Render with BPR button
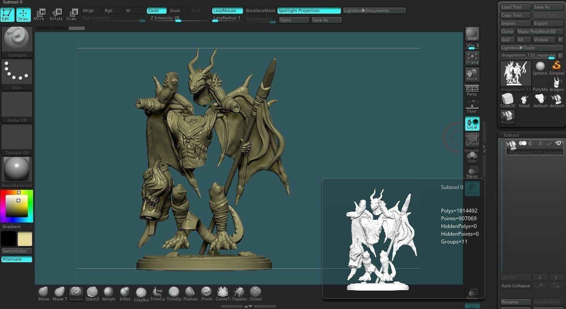Viewport: 566px width, 309px height. (472, 34)
